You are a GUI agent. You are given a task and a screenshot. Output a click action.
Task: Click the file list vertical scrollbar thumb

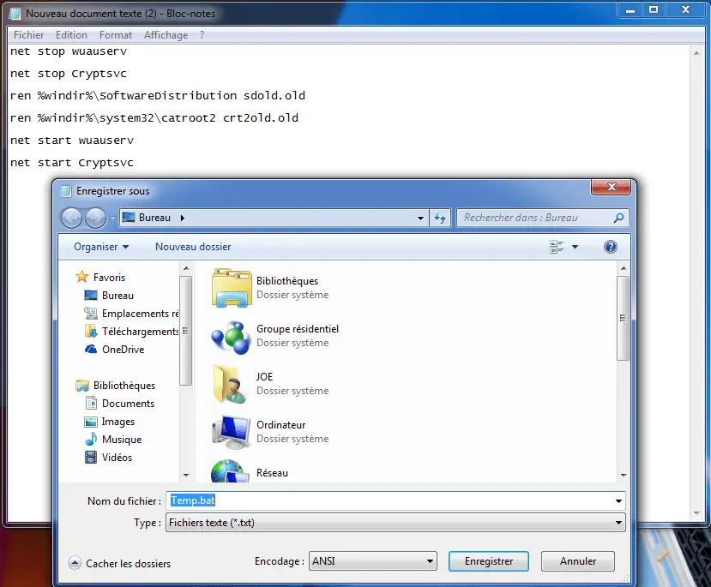(x=623, y=319)
